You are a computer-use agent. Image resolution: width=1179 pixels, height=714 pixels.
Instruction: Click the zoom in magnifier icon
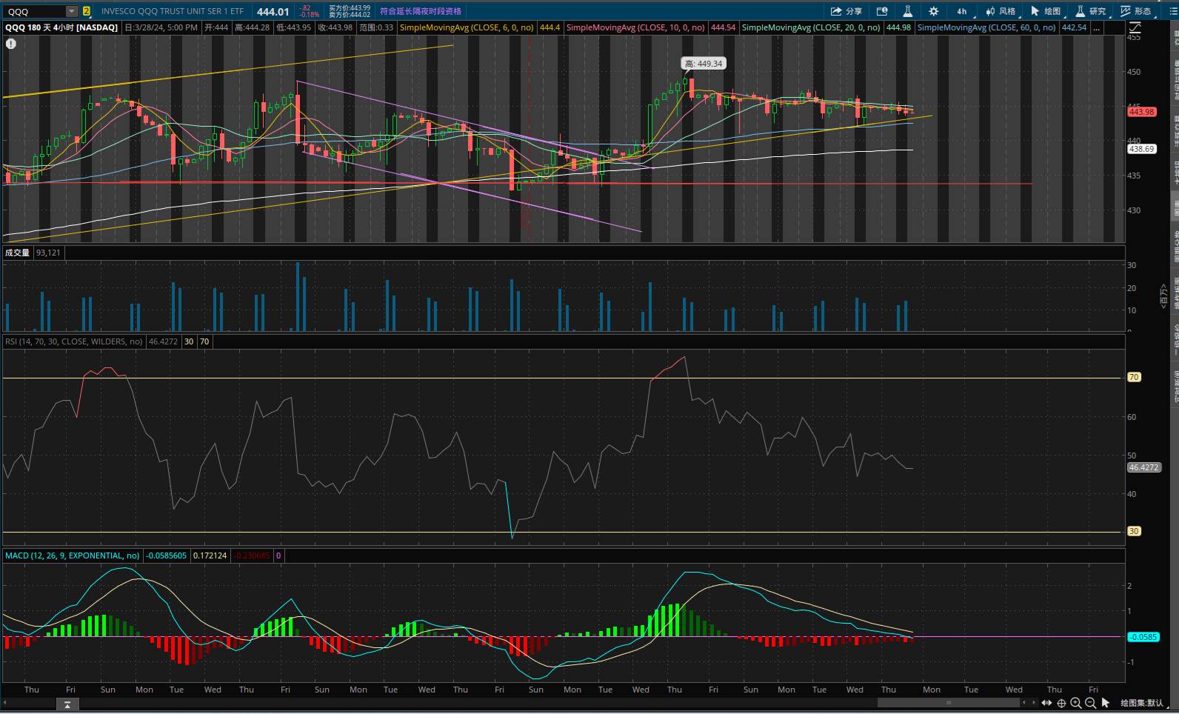(x=1076, y=703)
